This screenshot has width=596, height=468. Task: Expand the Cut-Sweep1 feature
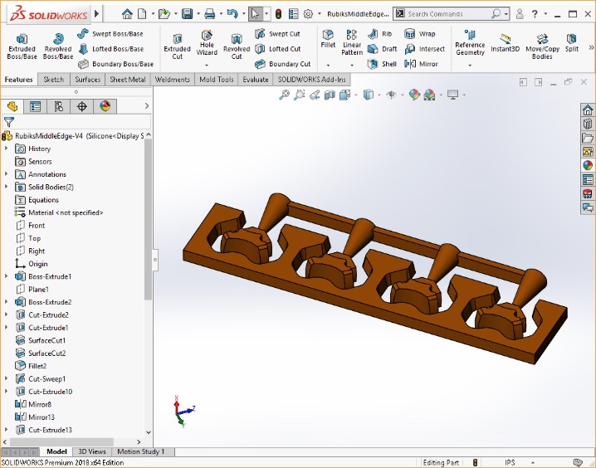(6, 378)
